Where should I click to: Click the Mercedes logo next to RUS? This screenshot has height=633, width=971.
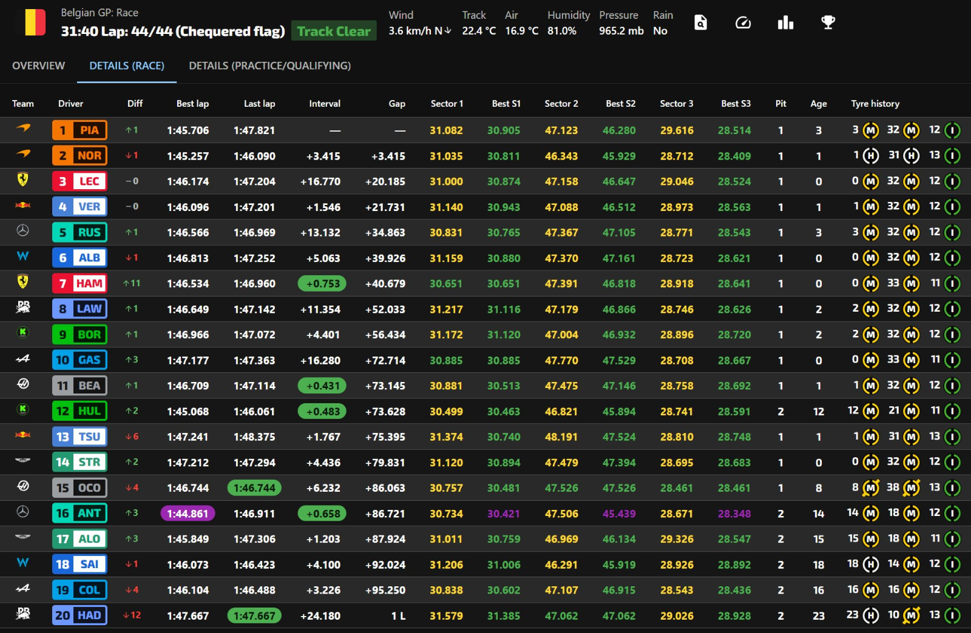click(x=22, y=231)
